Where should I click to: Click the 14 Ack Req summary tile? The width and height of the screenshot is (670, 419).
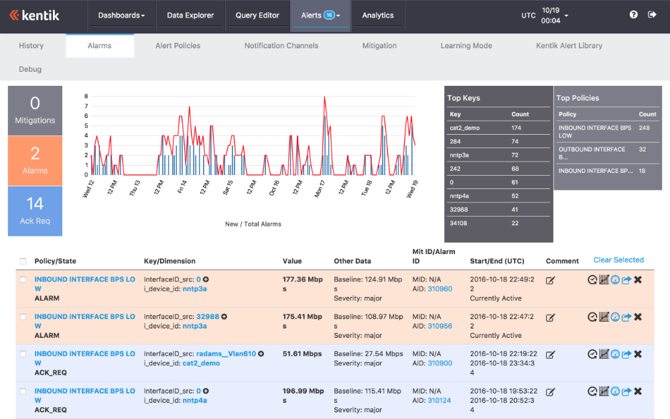[35, 211]
